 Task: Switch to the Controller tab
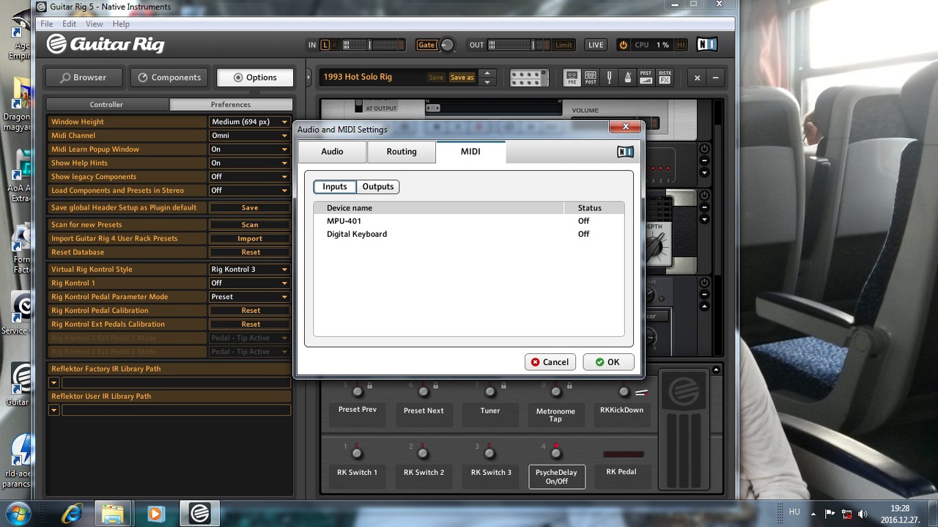(107, 105)
